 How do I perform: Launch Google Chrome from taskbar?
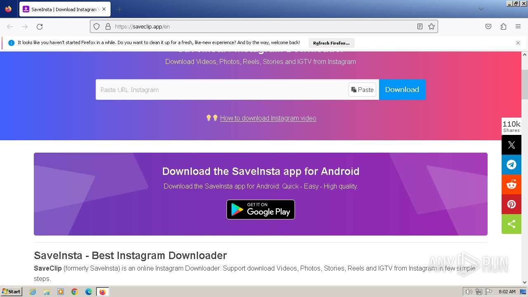[75, 292]
